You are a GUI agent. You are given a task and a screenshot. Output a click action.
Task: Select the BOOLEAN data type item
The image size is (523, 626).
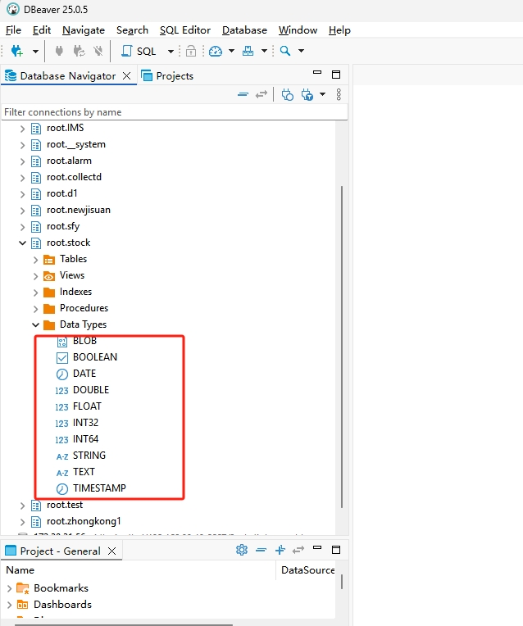94,357
